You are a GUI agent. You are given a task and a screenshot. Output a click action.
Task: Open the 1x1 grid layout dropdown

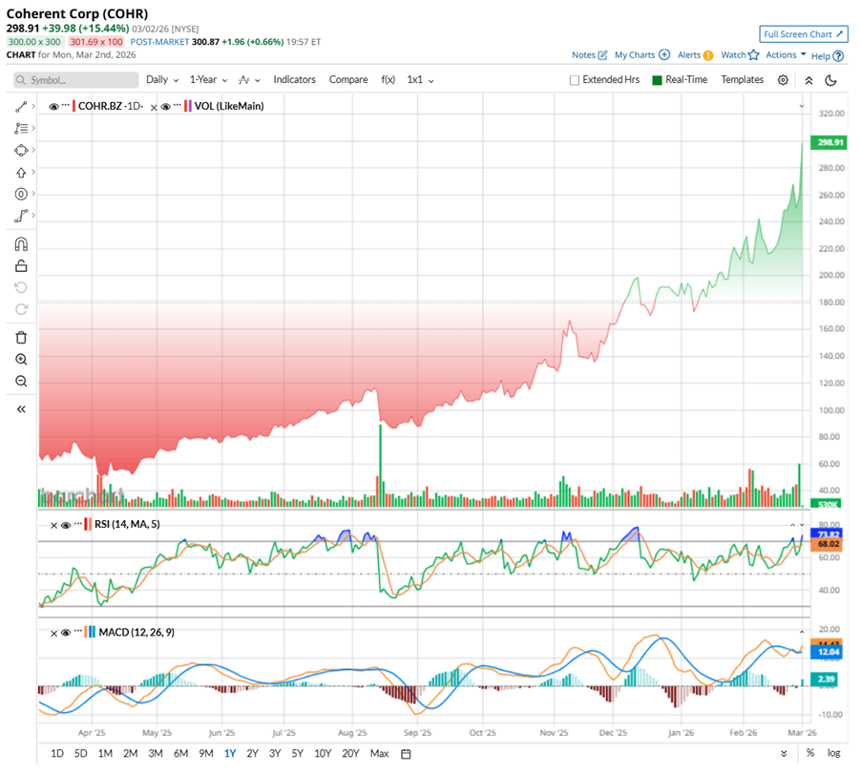pyautogui.click(x=420, y=80)
